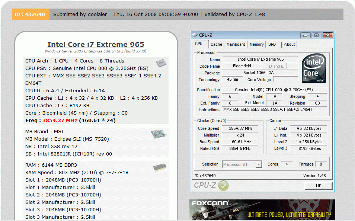The width and height of the screenshot is (355, 221).
Task: Click the line 'MB Brand : MSI'
Action: pyautogui.click(x=44, y=132)
